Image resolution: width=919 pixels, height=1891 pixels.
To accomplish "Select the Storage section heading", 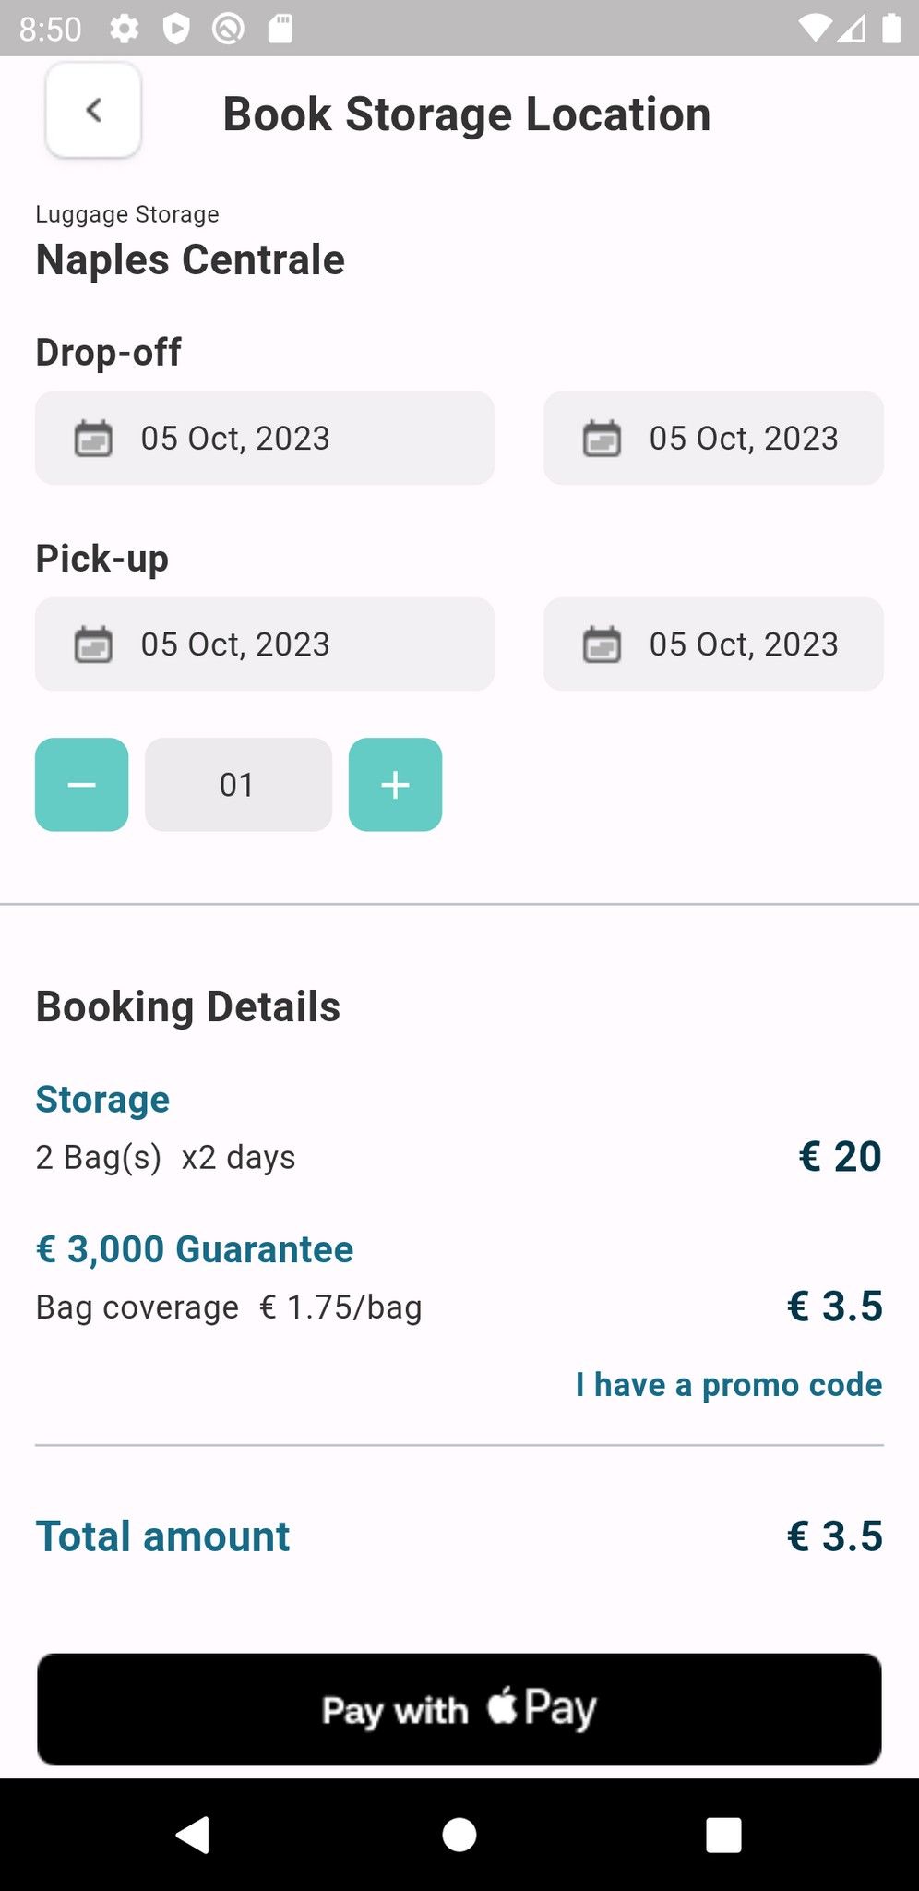I will click(x=101, y=1099).
